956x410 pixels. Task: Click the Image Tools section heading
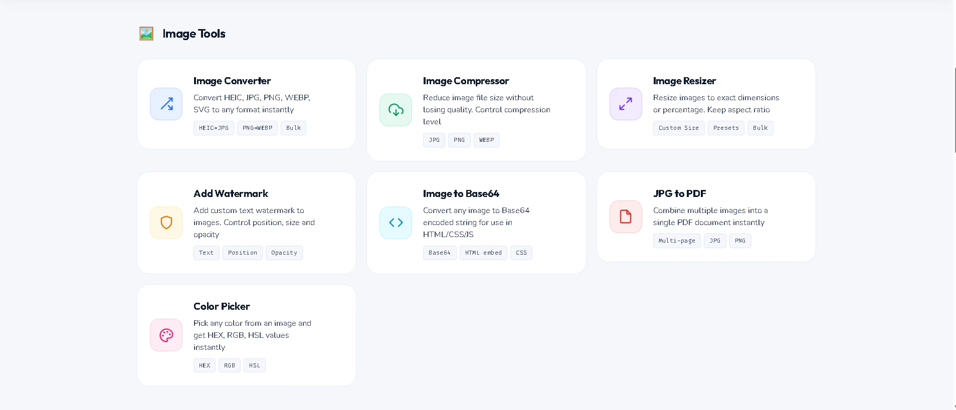(x=194, y=34)
